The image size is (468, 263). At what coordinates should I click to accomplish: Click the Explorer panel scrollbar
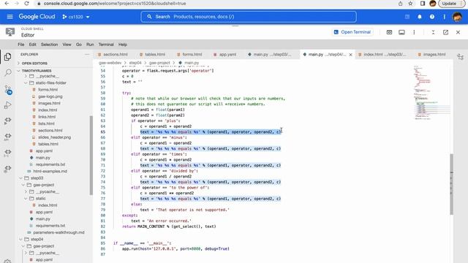91,155
